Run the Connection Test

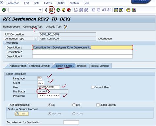click(33, 27)
